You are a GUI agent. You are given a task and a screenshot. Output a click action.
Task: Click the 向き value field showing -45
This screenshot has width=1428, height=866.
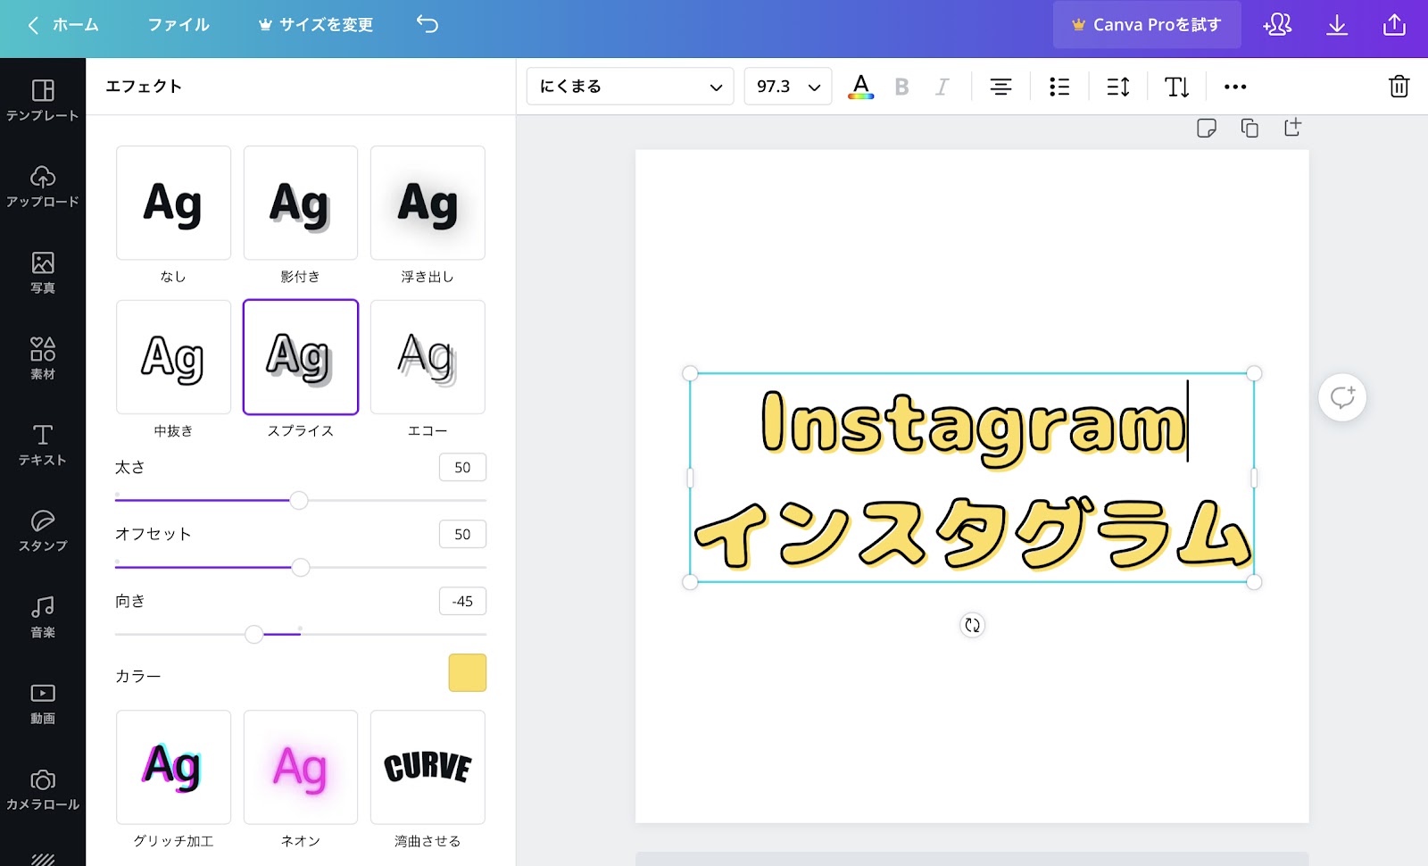[462, 601]
